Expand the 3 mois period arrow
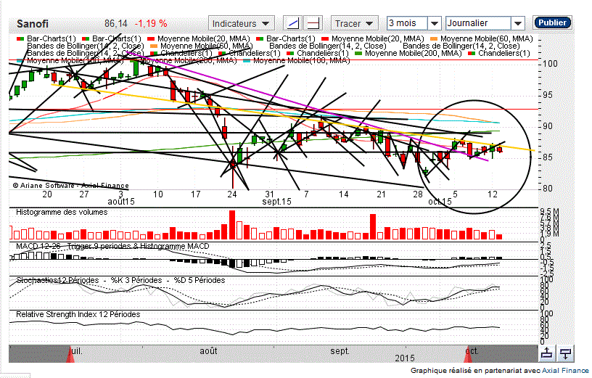592x378 pixels. coord(435,23)
